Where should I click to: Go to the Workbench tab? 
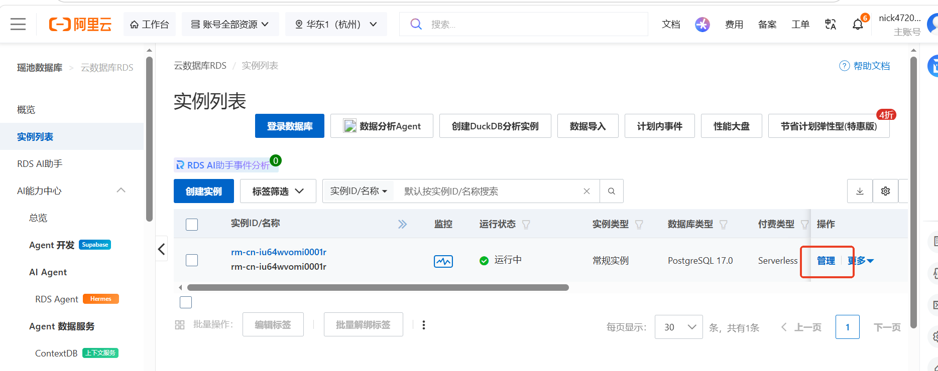(150, 24)
